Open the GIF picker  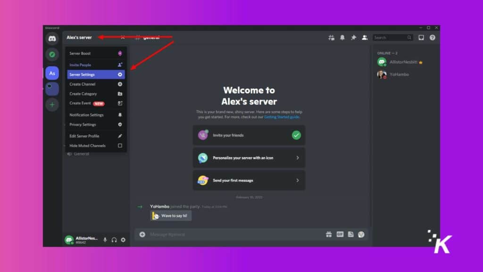[x=340, y=234]
